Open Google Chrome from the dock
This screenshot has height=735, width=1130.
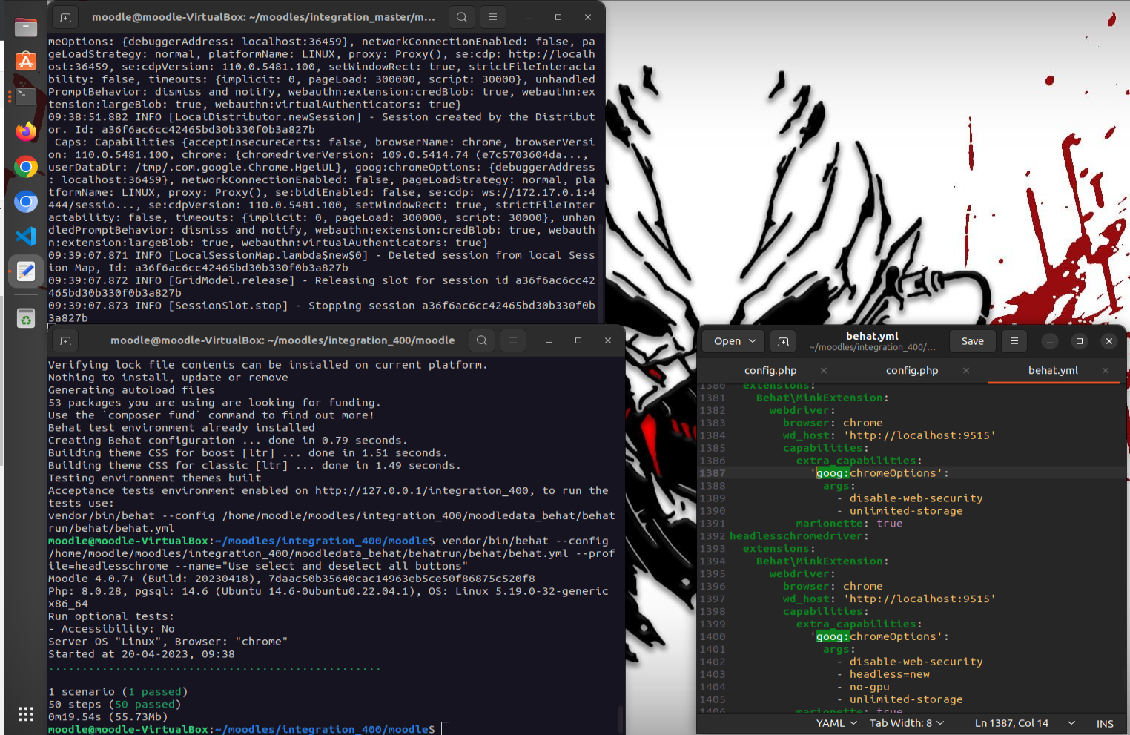pyautogui.click(x=26, y=167)
